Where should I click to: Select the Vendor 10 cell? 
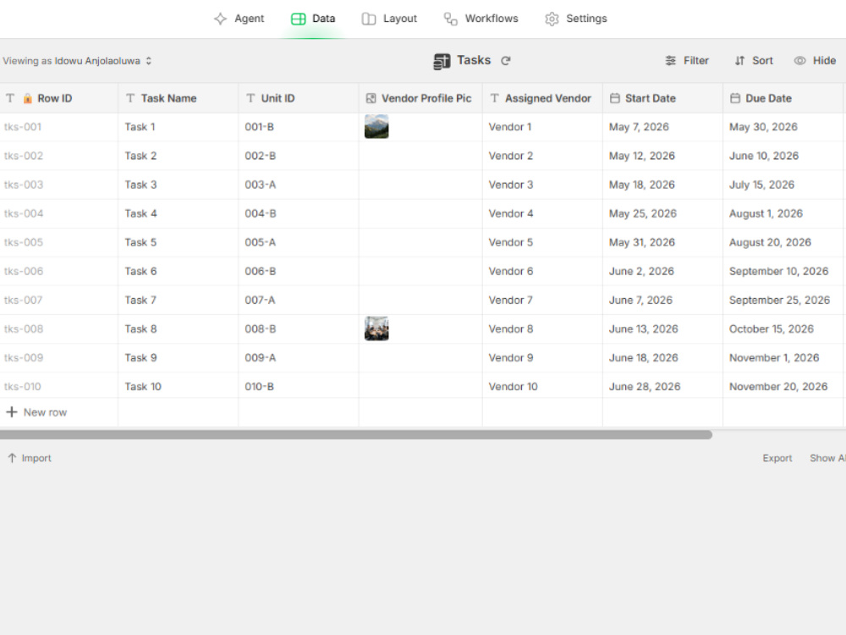(543, 387)
